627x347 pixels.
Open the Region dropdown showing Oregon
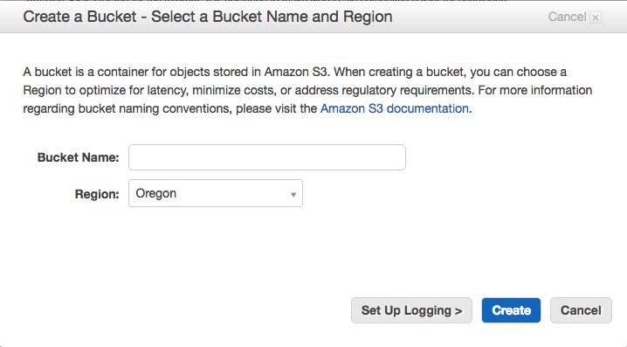coord(216,193)
